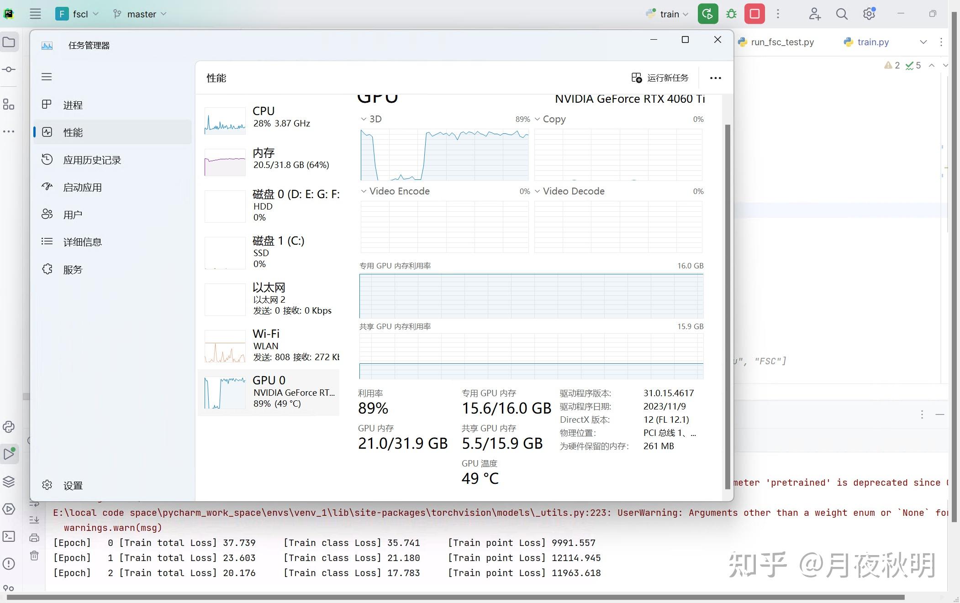Screen dimensions: 960x603
Task: Open the 3D engine graph selector dropdown
Action: (371, 119)
